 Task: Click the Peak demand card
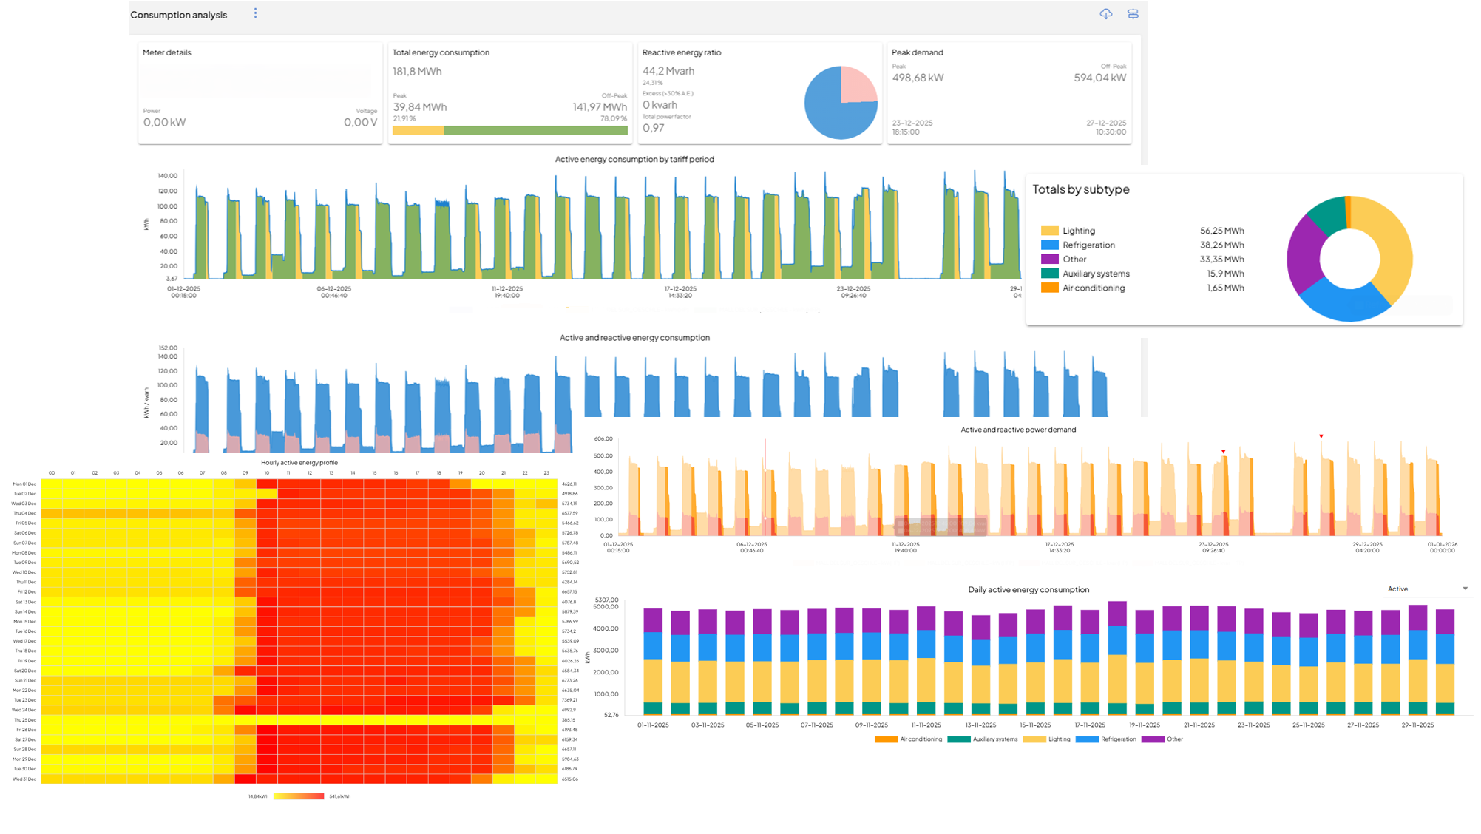tap(1009, 92)
